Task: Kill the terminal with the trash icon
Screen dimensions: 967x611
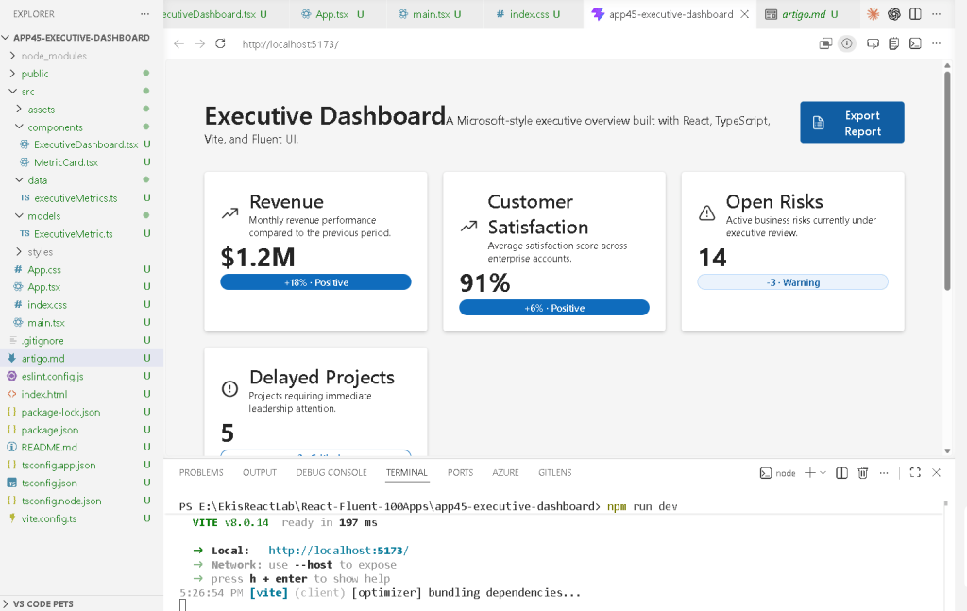Action: 863,473
